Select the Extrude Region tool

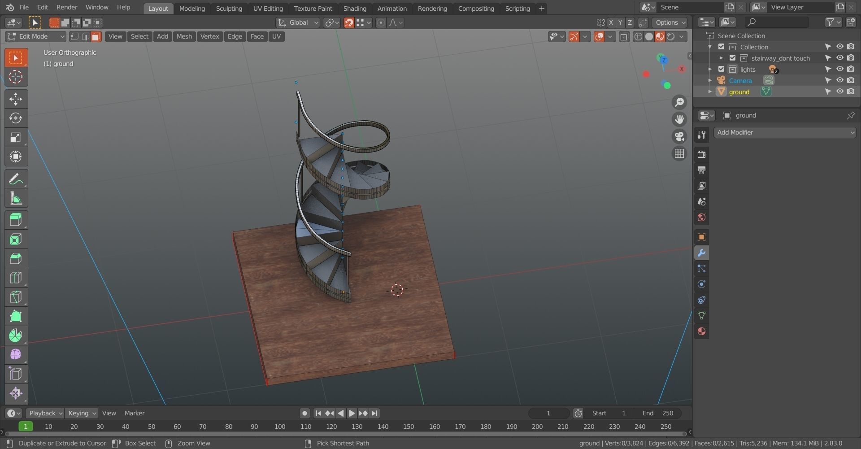[16, 220]
